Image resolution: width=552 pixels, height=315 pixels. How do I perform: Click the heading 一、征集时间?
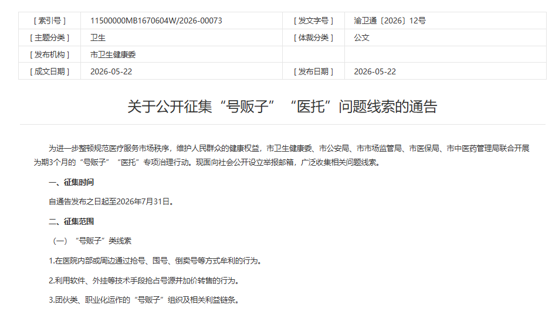(x=71, y=182)
